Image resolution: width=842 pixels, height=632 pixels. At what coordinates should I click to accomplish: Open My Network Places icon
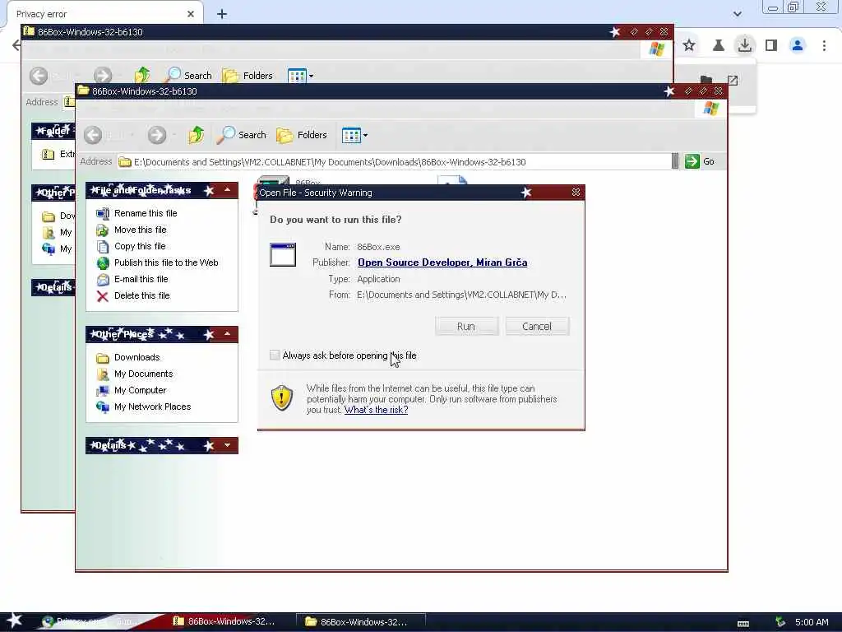click(x=103, y=407)
